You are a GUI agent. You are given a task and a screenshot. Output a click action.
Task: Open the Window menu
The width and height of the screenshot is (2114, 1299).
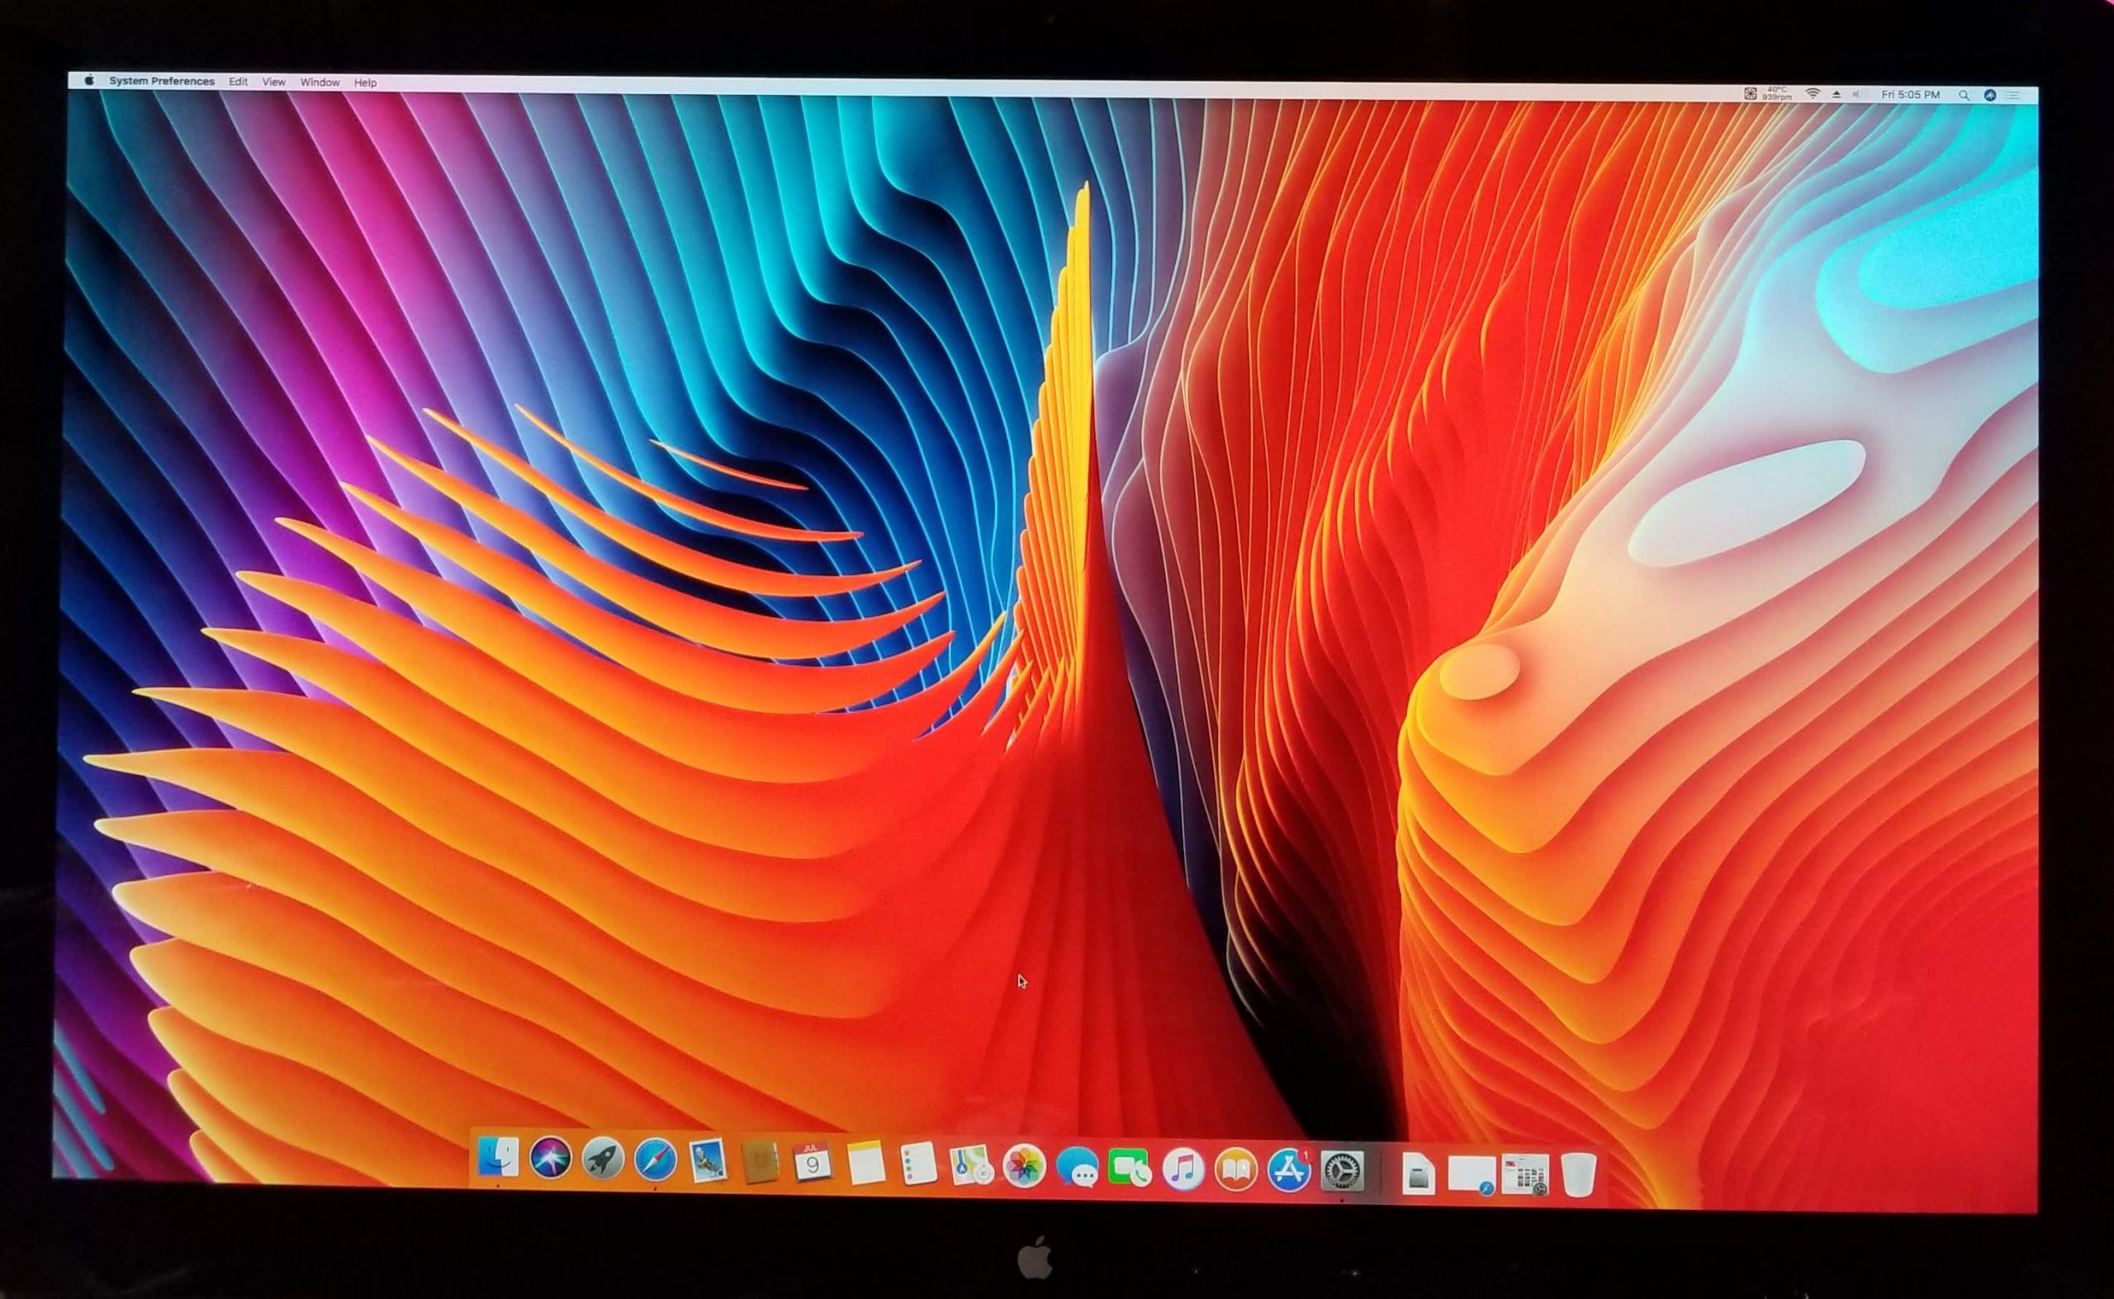tap(319, 83)
